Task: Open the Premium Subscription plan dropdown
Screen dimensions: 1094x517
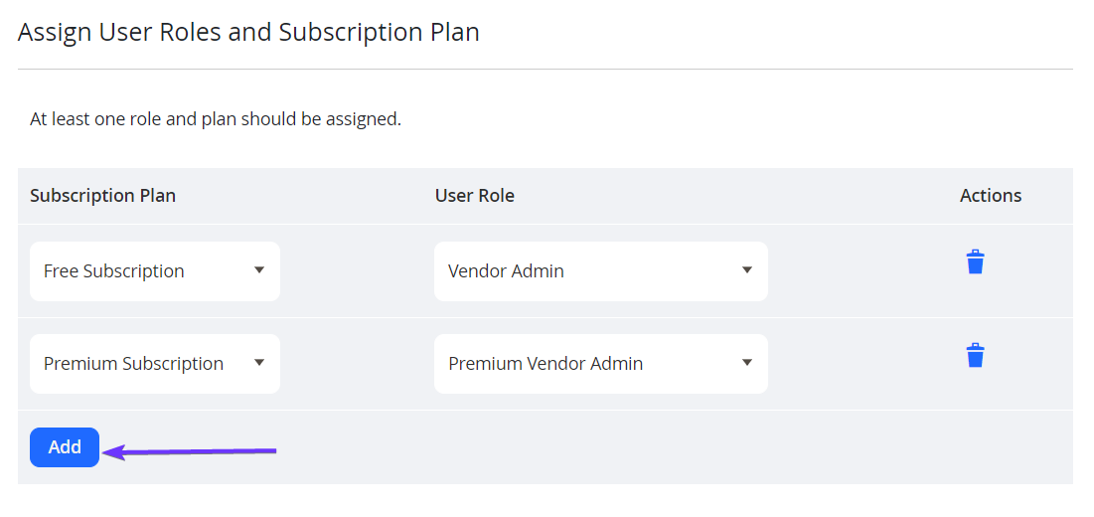Action: (x=155, y=364)
